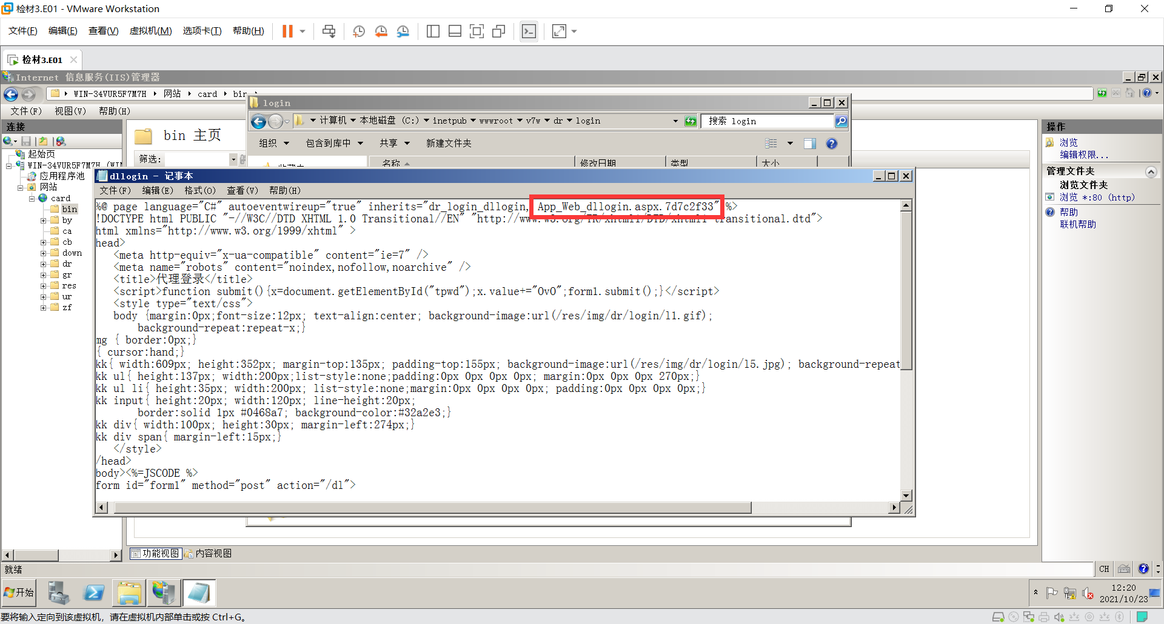Switch to the 检材3.E01 VM tab
The image size is (1164, 624).
[x=42, y=59]
